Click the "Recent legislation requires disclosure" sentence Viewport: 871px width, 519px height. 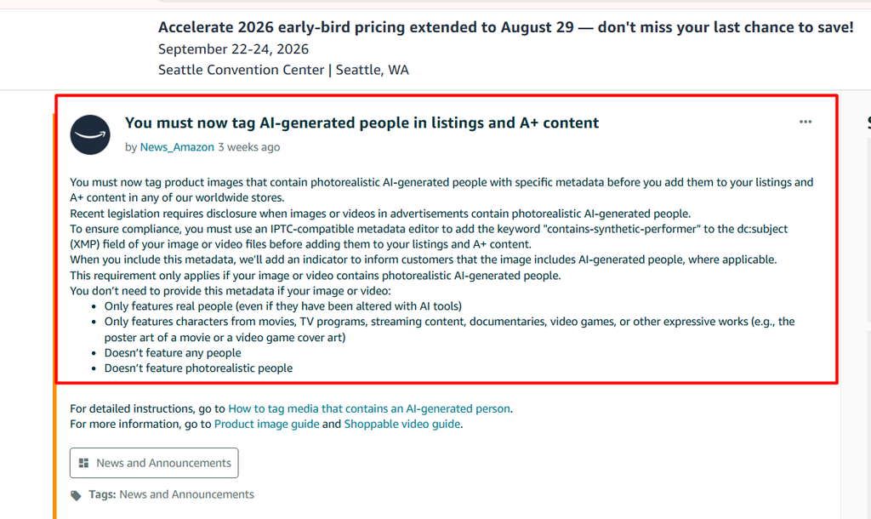[x=380, y=214]
